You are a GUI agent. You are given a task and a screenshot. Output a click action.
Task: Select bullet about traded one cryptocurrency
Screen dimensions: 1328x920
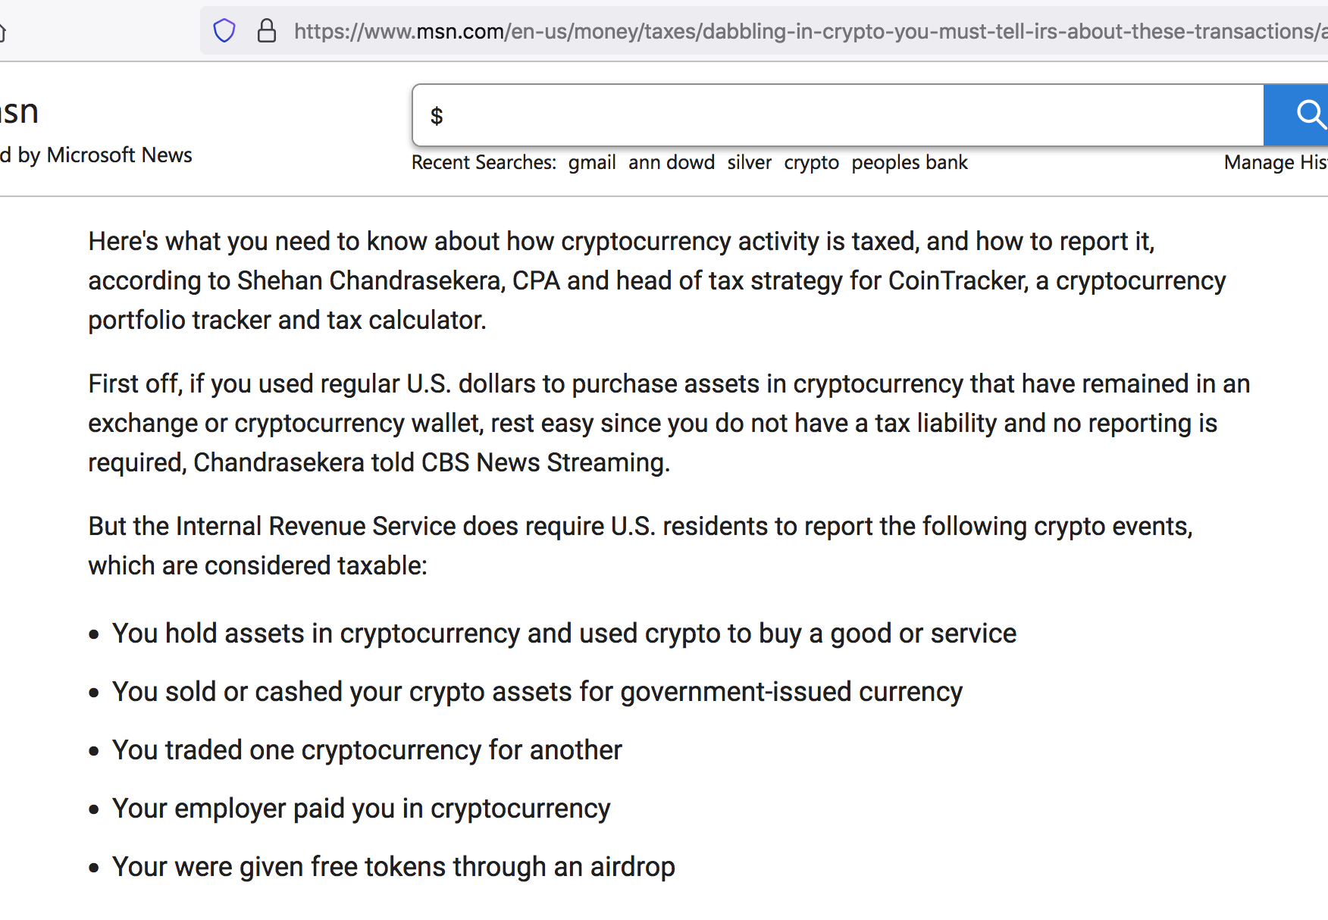367,750
